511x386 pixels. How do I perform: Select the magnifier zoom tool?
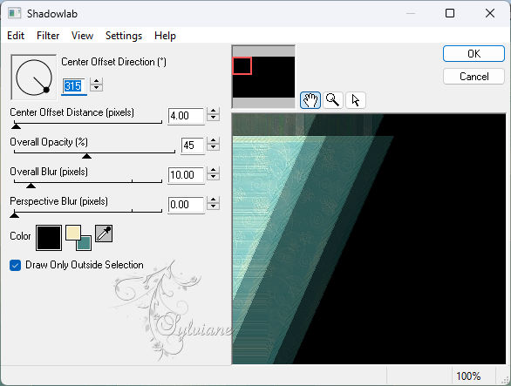[x=333, y=100]
